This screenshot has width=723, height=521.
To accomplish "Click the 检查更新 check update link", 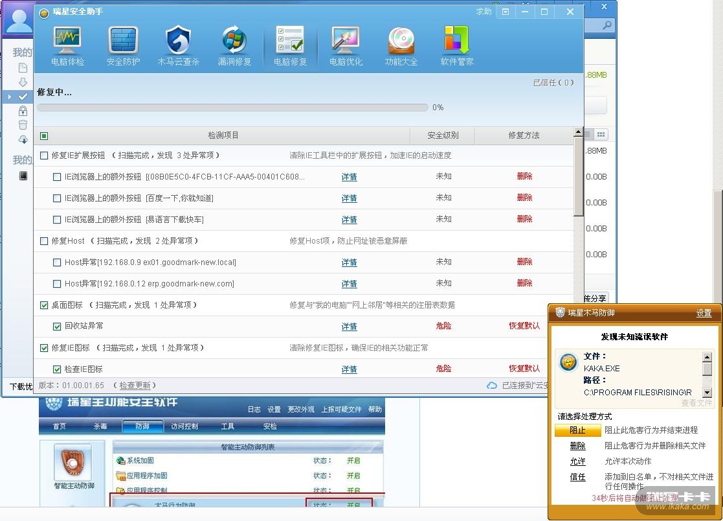I will point(135,386).
